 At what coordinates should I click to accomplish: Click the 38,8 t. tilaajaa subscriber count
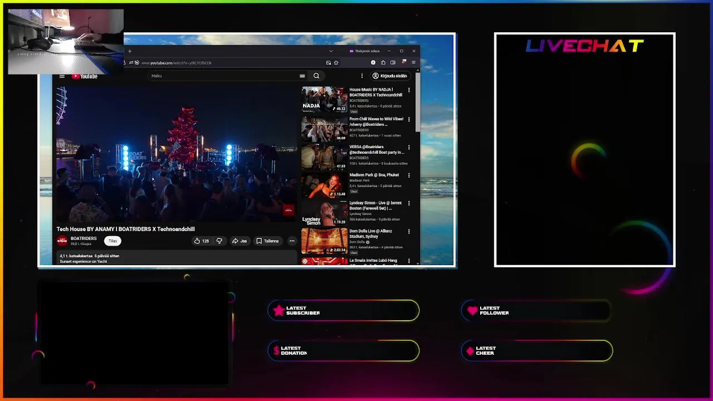[x=81, y=244]
